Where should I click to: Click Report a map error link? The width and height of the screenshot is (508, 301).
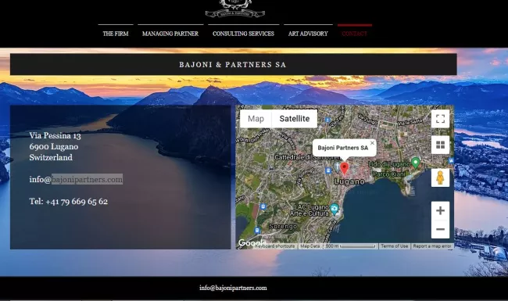(432, 246)
